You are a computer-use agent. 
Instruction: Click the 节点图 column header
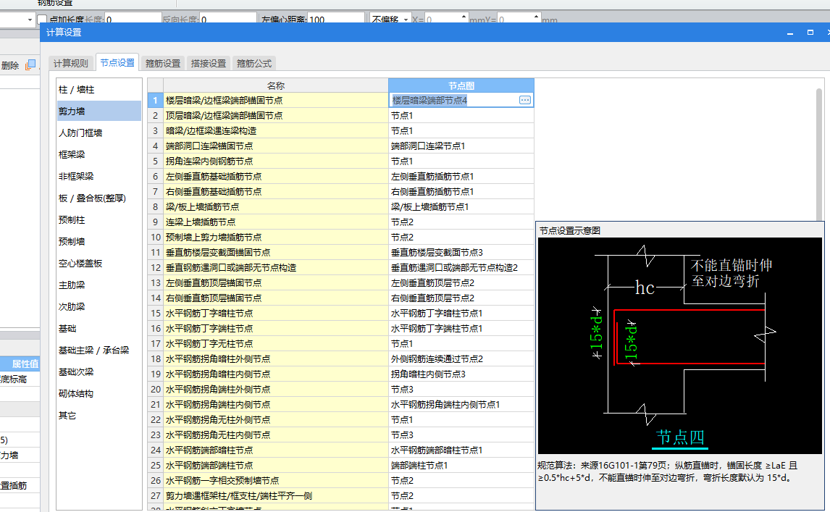(x=461, y=85)
